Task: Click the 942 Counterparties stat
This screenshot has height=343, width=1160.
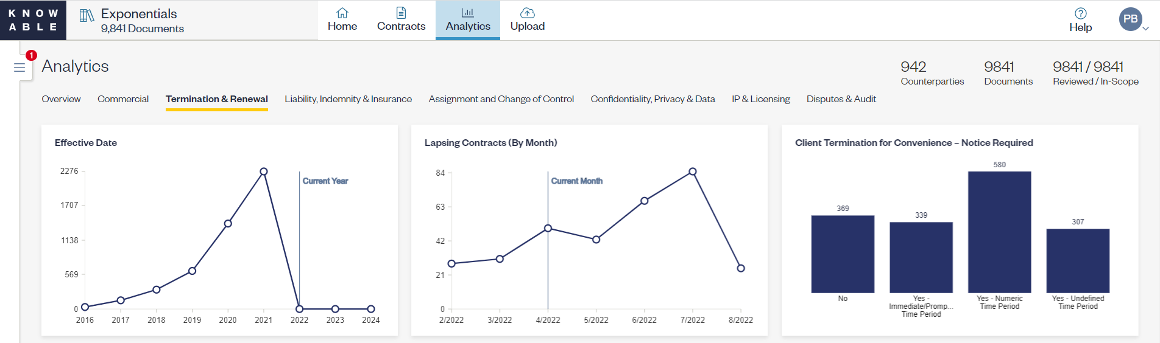Action: coord(932,73)
